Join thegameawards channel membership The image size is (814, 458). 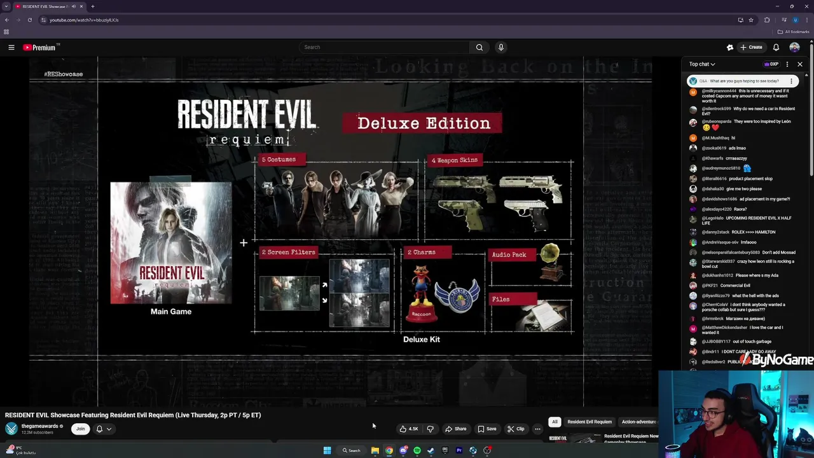pos(80,429)
